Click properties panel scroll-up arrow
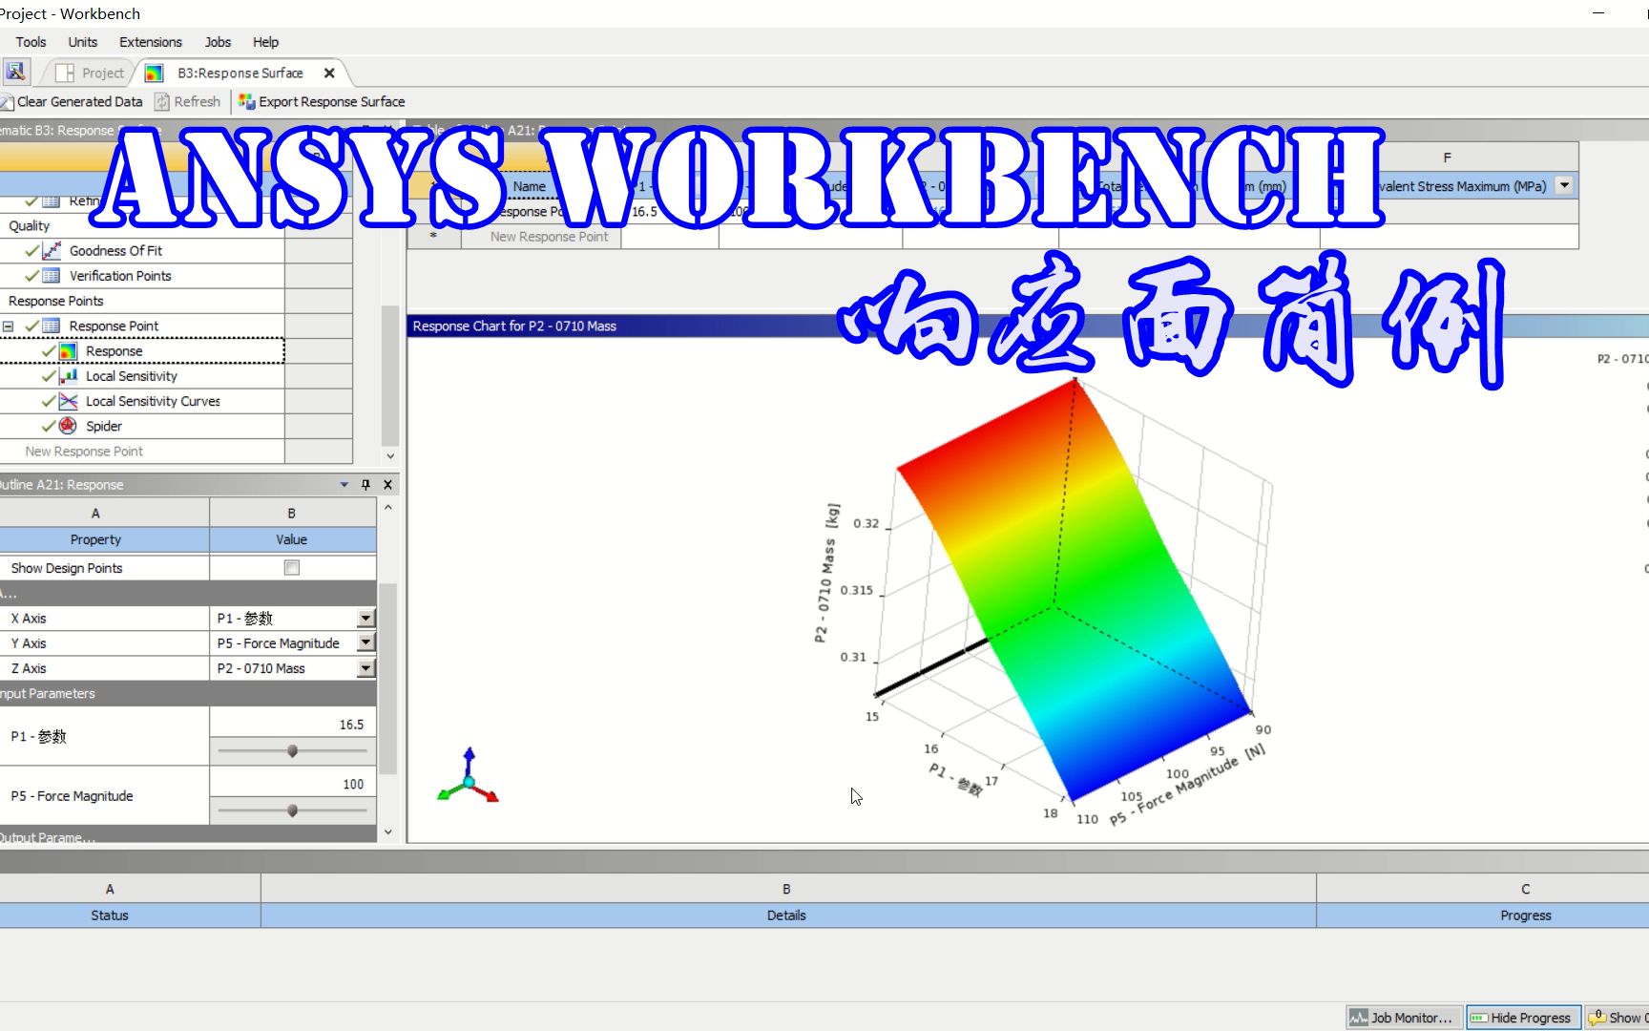 (387, 508)
